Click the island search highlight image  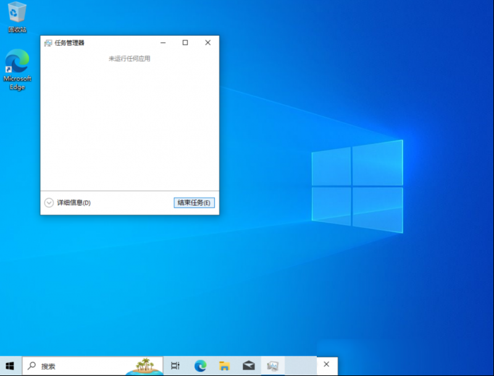pos(144,366)
